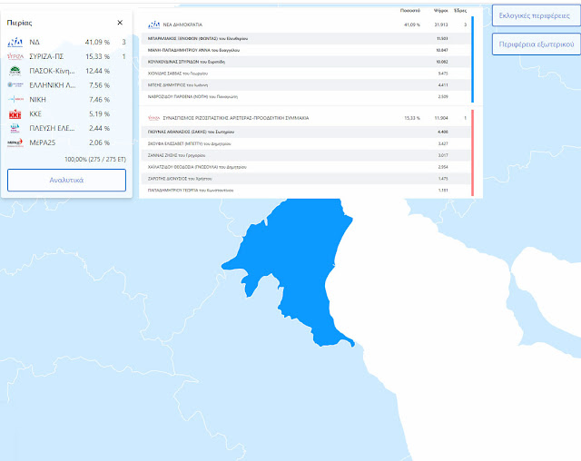581x461 pixels.
Task: Click the 7,56 % percentage value
Action: (99, 85)
